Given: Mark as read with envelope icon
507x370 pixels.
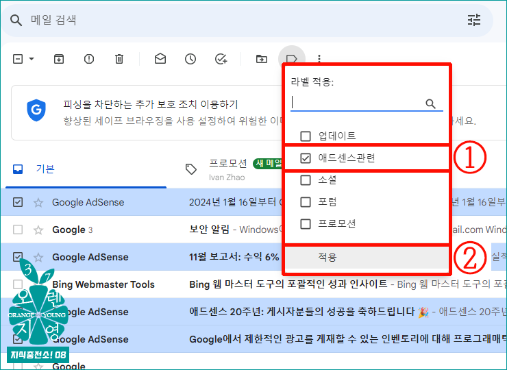Looking at the screenshot, I should point(160,59).
